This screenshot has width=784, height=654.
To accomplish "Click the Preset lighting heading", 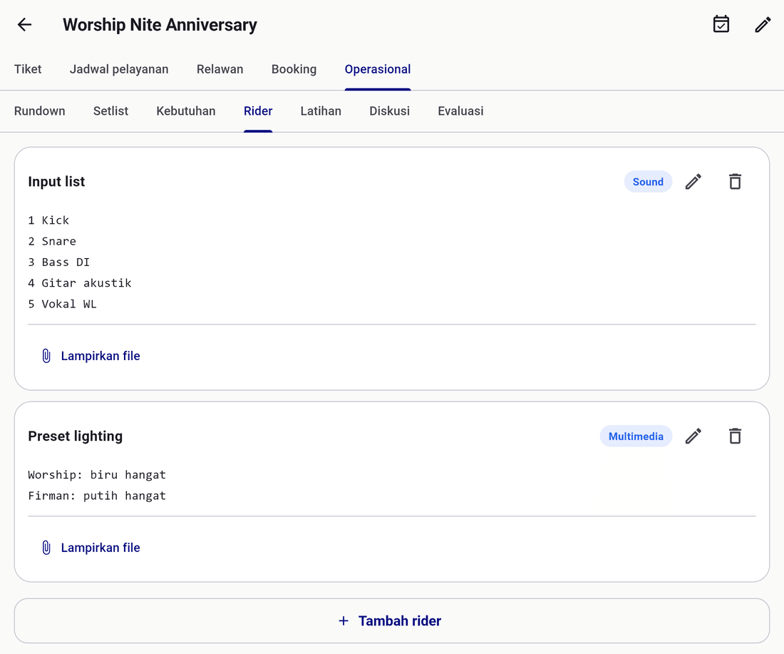I will tap(75, 436).
